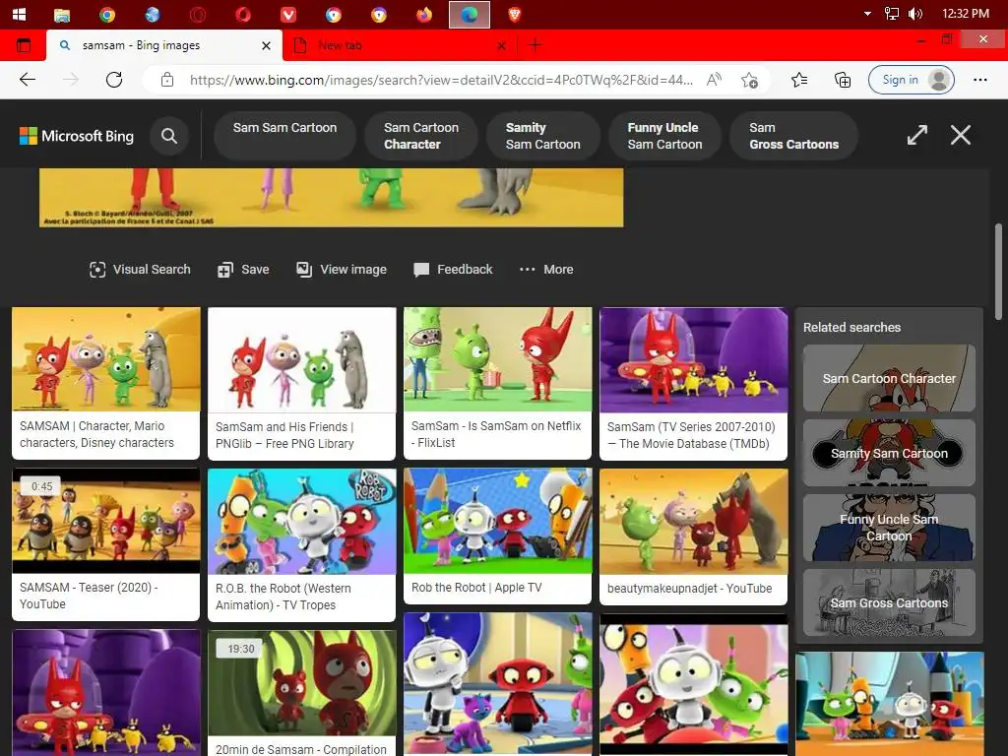The image size is (1008, 756).
Task: Select related search Sam Cartoon Character
Action: (x=889, y=378)
